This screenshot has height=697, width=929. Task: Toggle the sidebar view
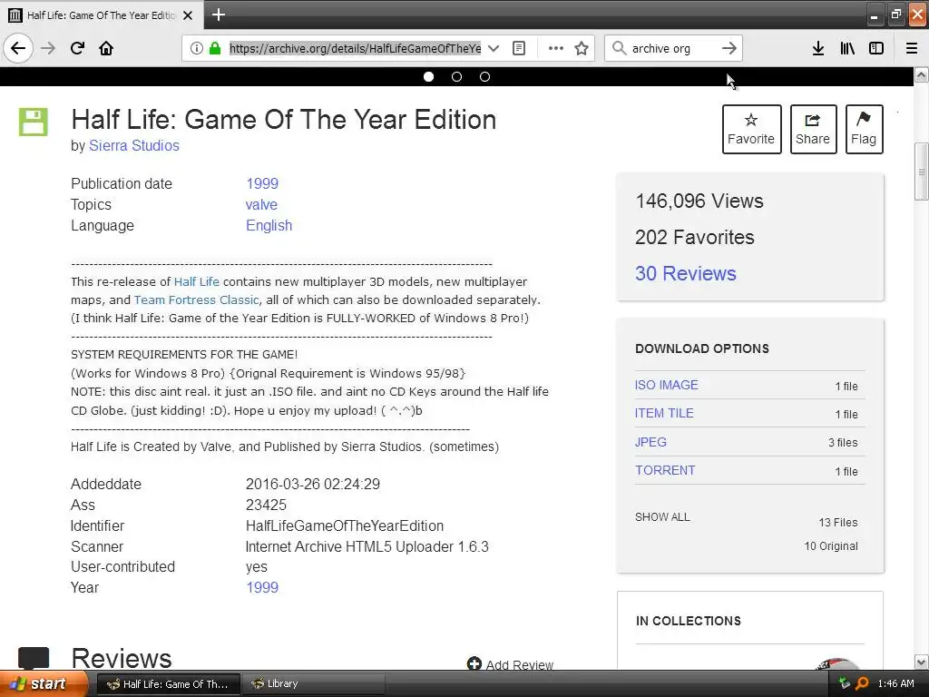876,48
